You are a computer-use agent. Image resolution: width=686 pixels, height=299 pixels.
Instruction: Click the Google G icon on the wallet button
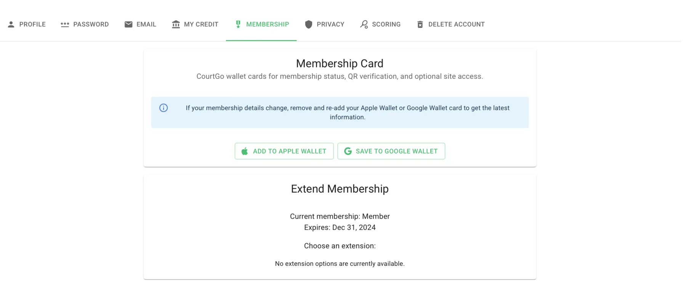pyautogui.click(x=347, y=151)
